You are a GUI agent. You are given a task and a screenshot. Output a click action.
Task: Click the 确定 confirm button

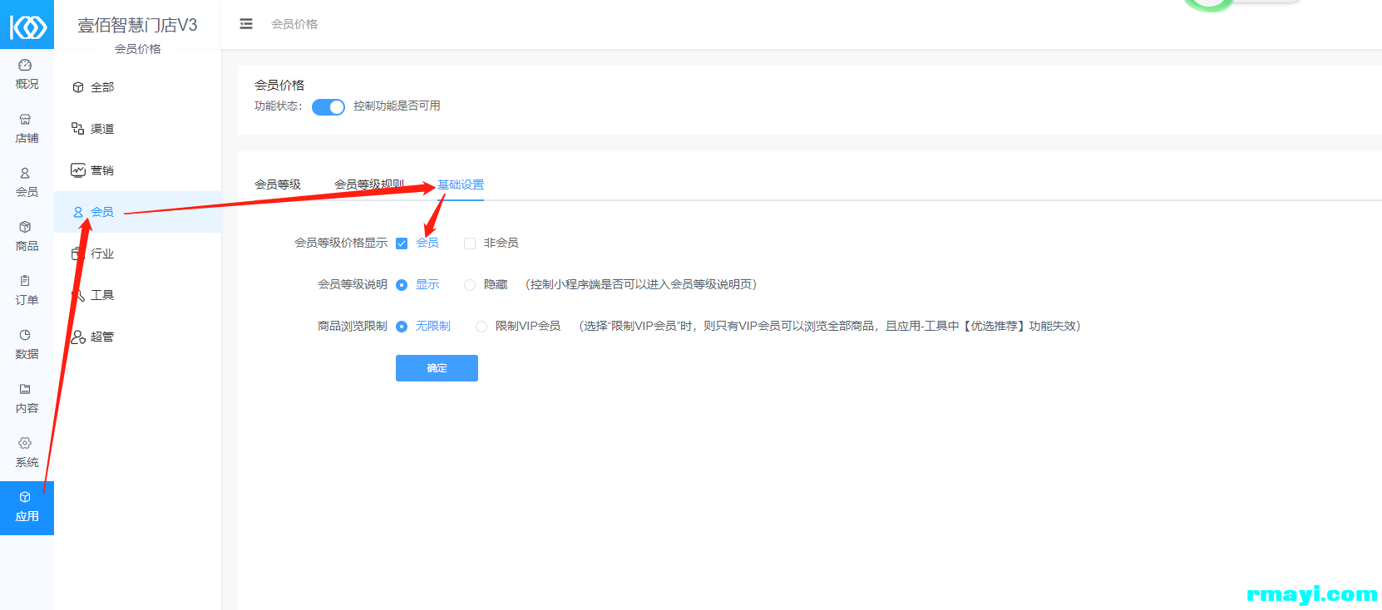coord(437,368)
